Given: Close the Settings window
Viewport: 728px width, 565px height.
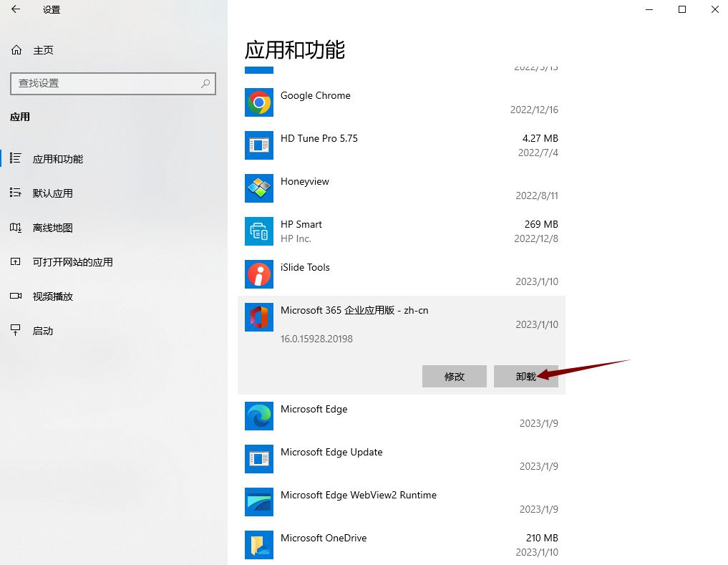Looking at the screenshot, I should coord(715,9).
